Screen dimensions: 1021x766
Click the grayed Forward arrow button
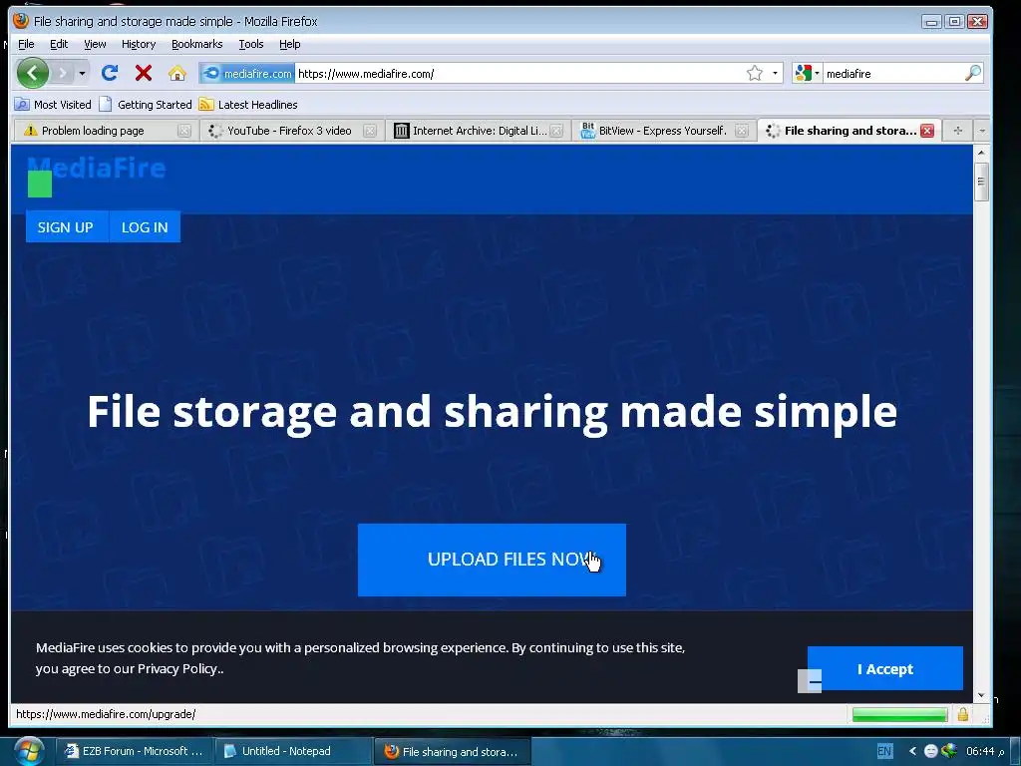point(63,73)
